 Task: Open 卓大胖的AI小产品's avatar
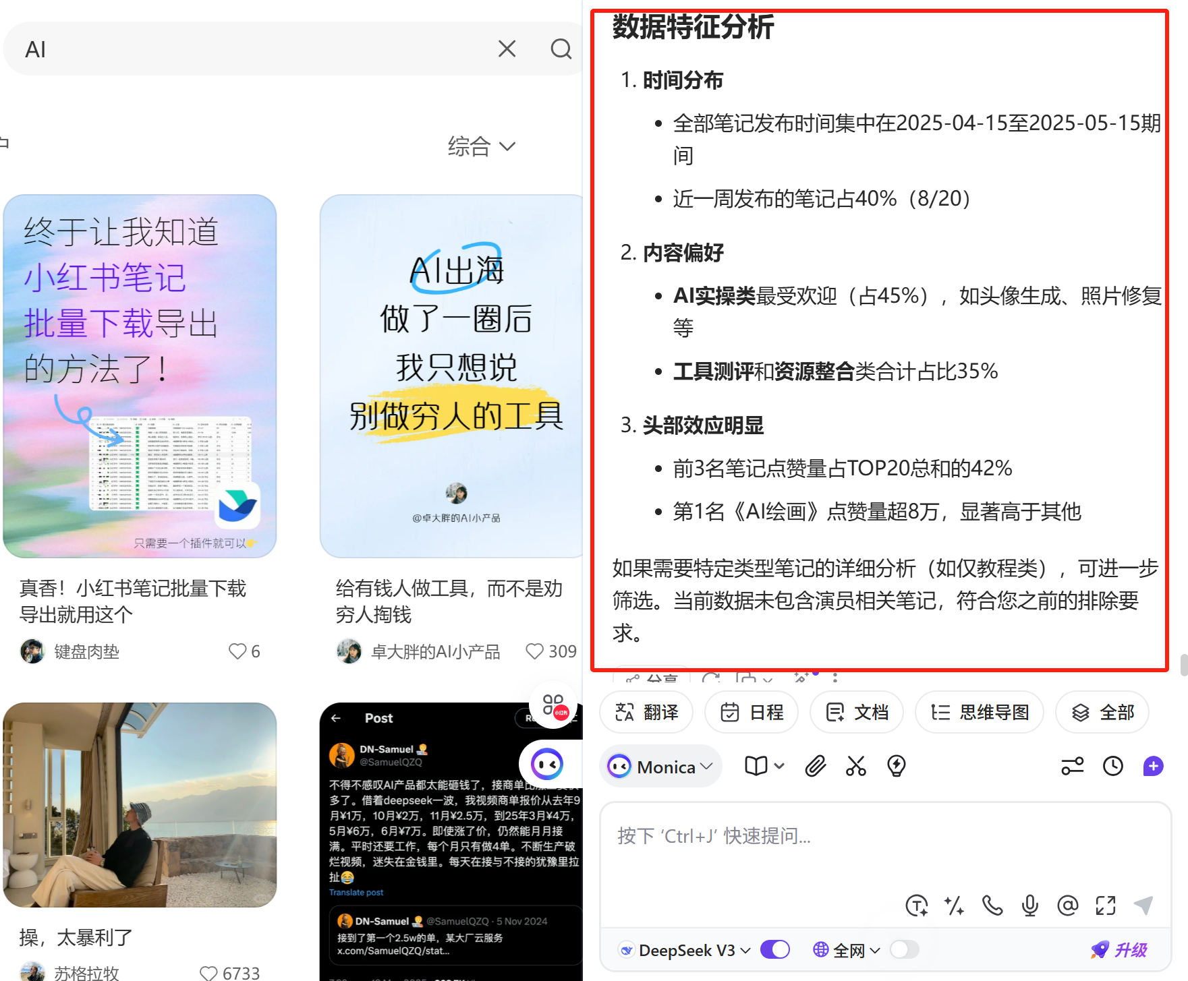349,651
